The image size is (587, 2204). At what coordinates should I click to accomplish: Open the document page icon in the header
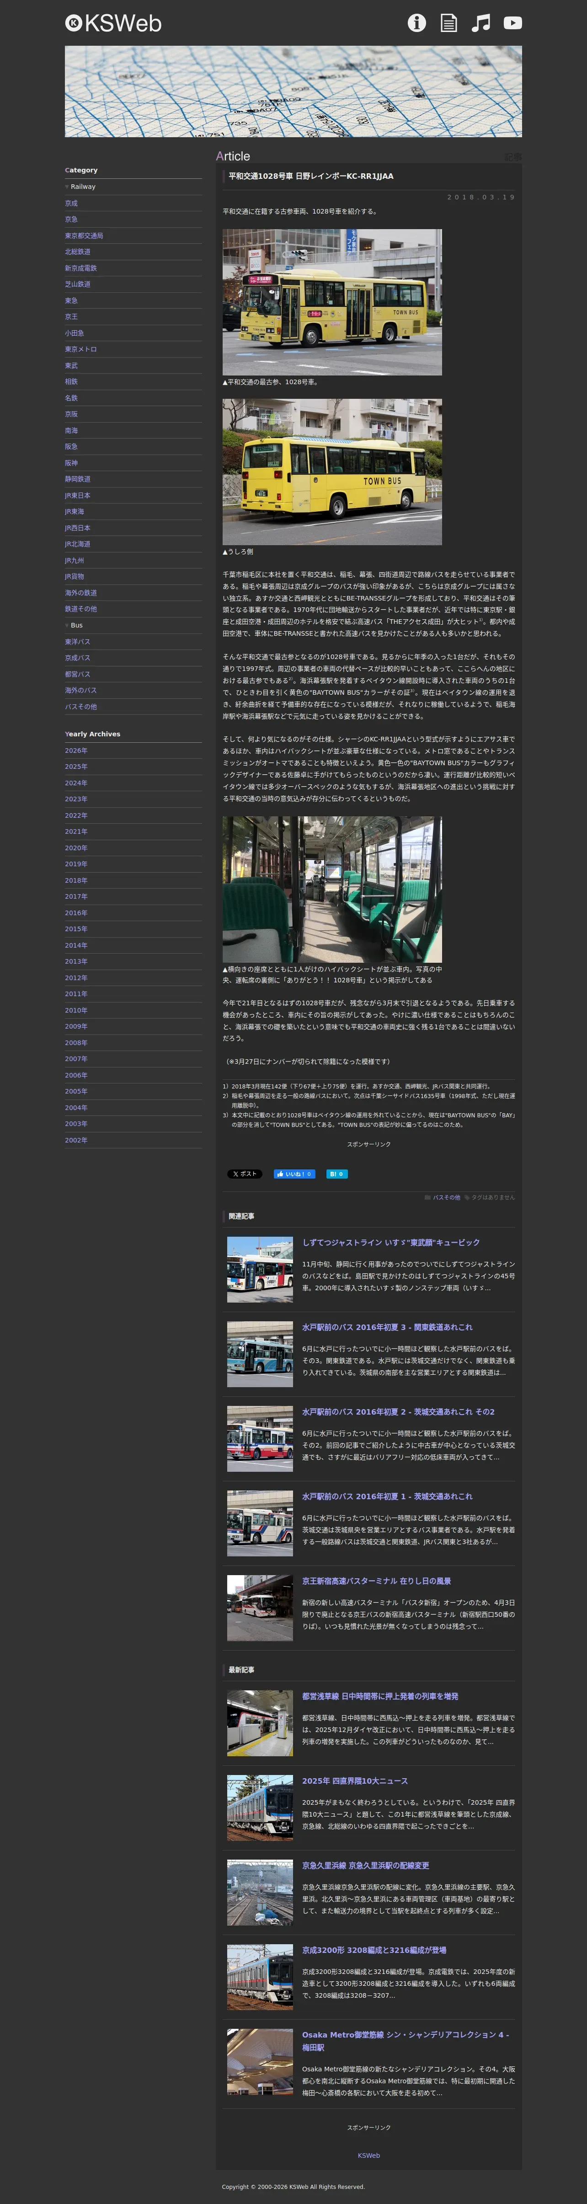pos(448,23)
